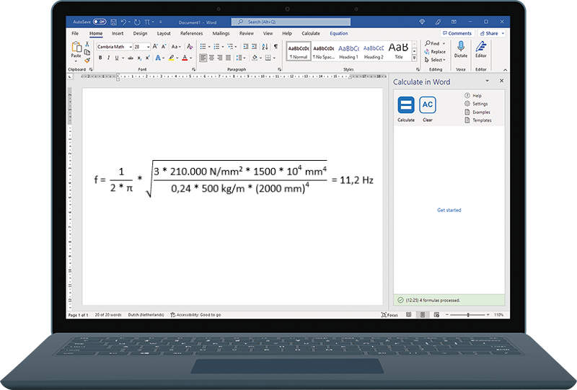Expand the Styles gallery
This screenshot has width=577, height=390.
pyautogui.click(x=415, y=58)
